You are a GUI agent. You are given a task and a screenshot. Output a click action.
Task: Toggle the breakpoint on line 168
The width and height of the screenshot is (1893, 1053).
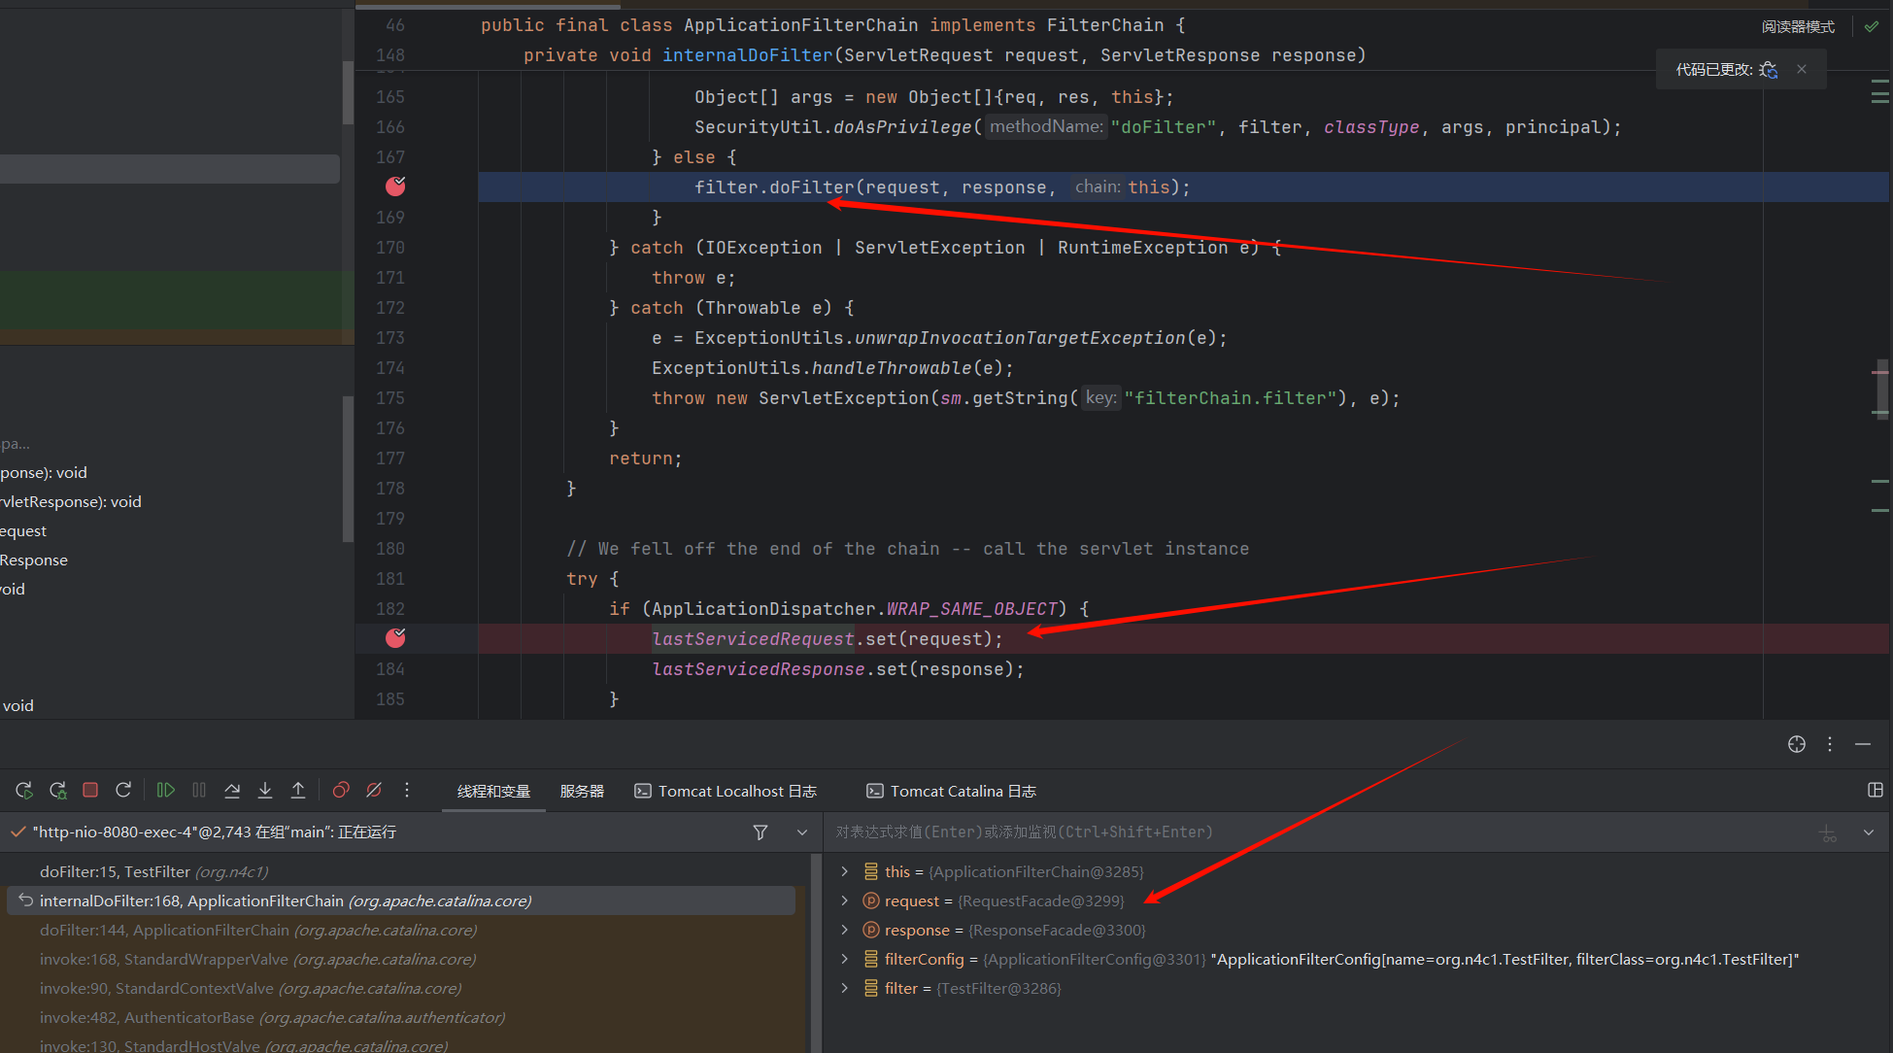coord(395,187)
